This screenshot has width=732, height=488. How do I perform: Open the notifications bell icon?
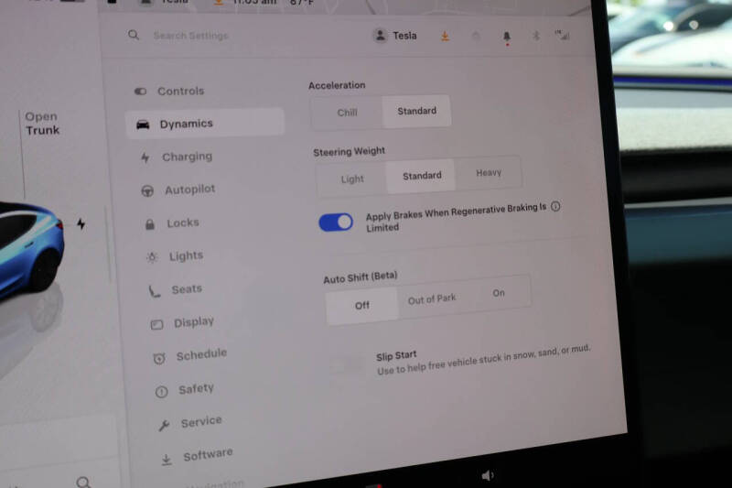507,37
